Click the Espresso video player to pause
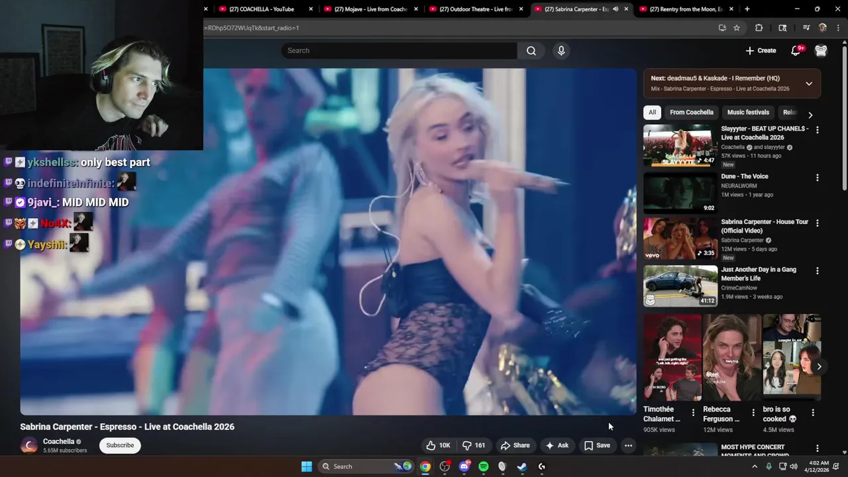 pyautogui.click(x=328, y=241)
